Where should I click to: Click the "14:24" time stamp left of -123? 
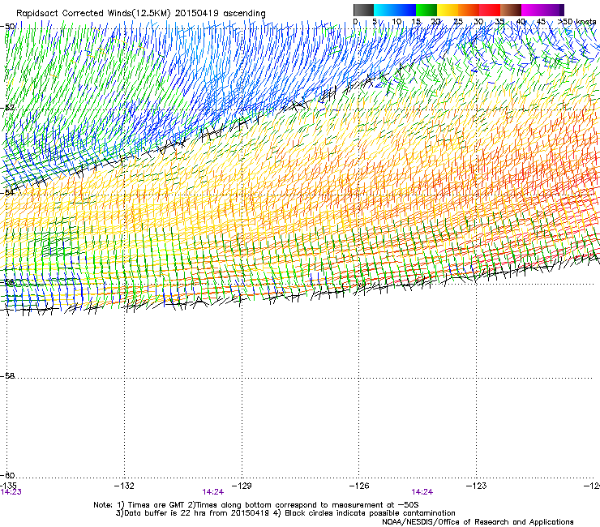click(422, 492)
